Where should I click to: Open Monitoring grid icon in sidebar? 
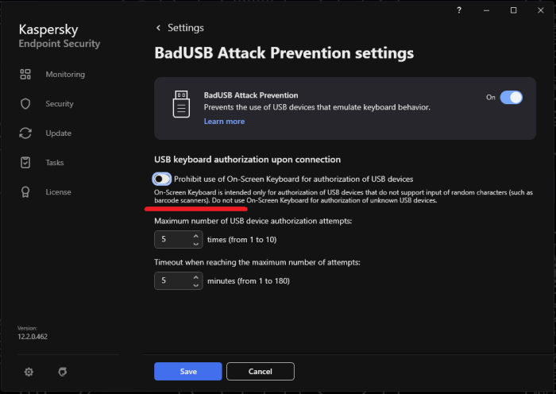[25, 74]
